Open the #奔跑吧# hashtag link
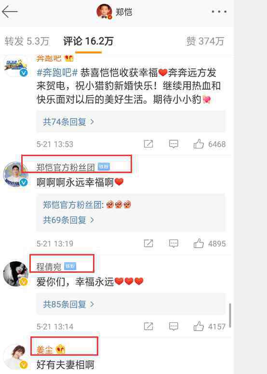 click(57, 73)
